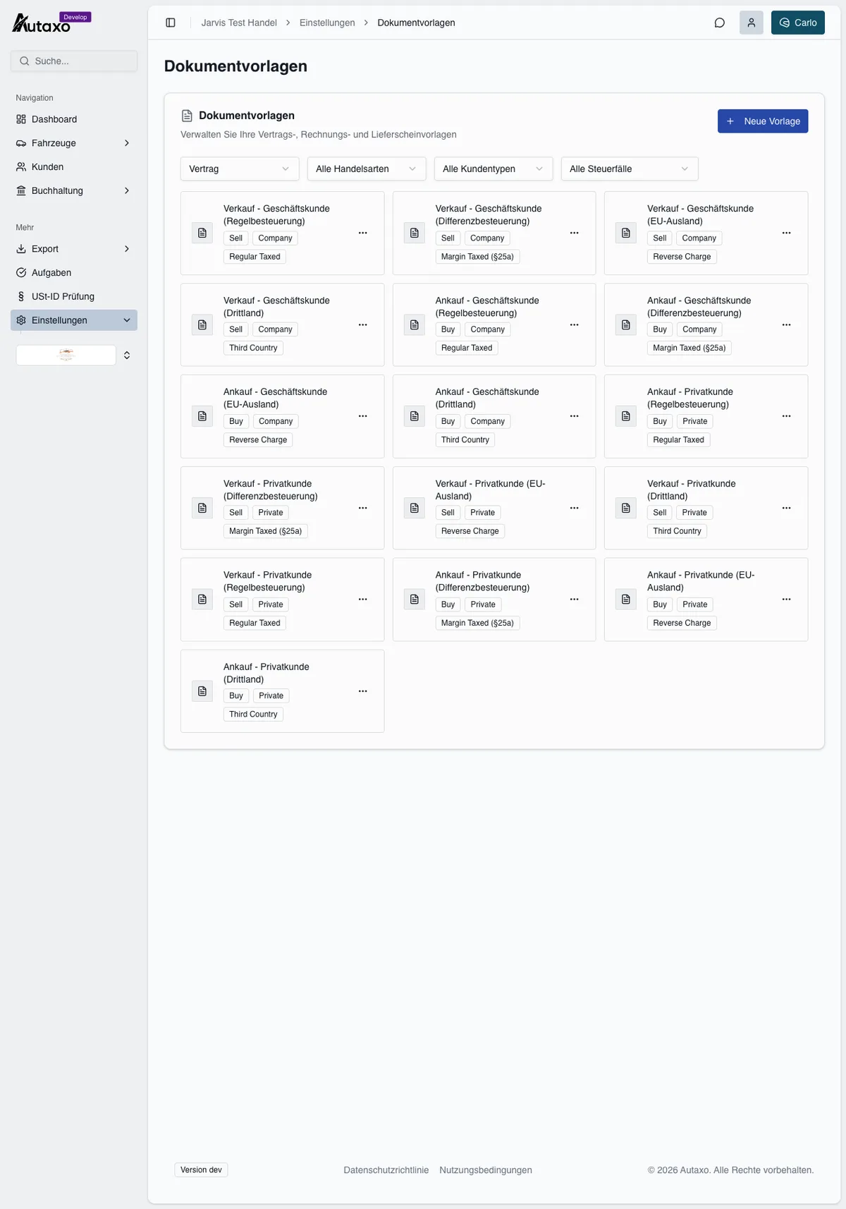Click document icon of Ankauf - Privatkunde (Drittland)
The height and width of the screenshot is (1209, 846).
point(202,691)
